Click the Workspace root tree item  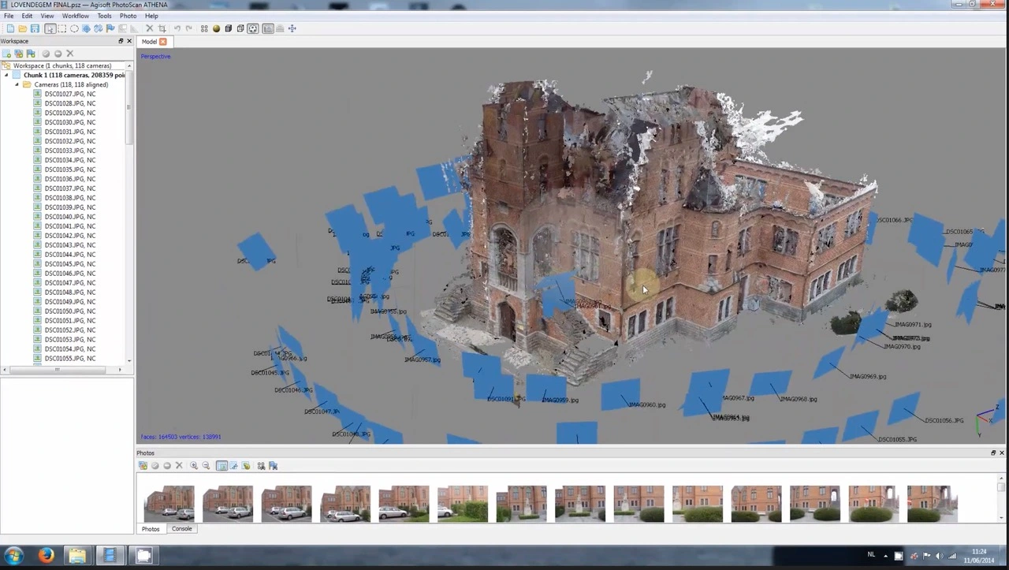61,65
